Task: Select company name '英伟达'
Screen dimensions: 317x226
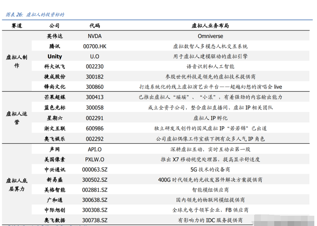Action: [54, 36]
